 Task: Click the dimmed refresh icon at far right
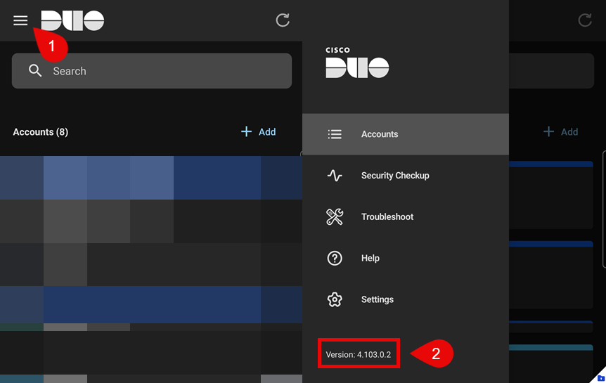[x=585, y=20]
